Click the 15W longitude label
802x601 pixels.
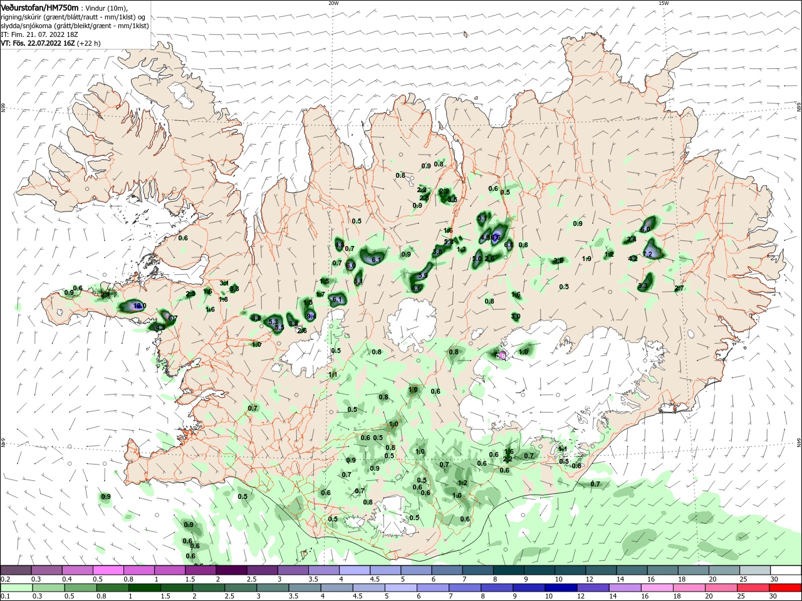click(664, 3)
